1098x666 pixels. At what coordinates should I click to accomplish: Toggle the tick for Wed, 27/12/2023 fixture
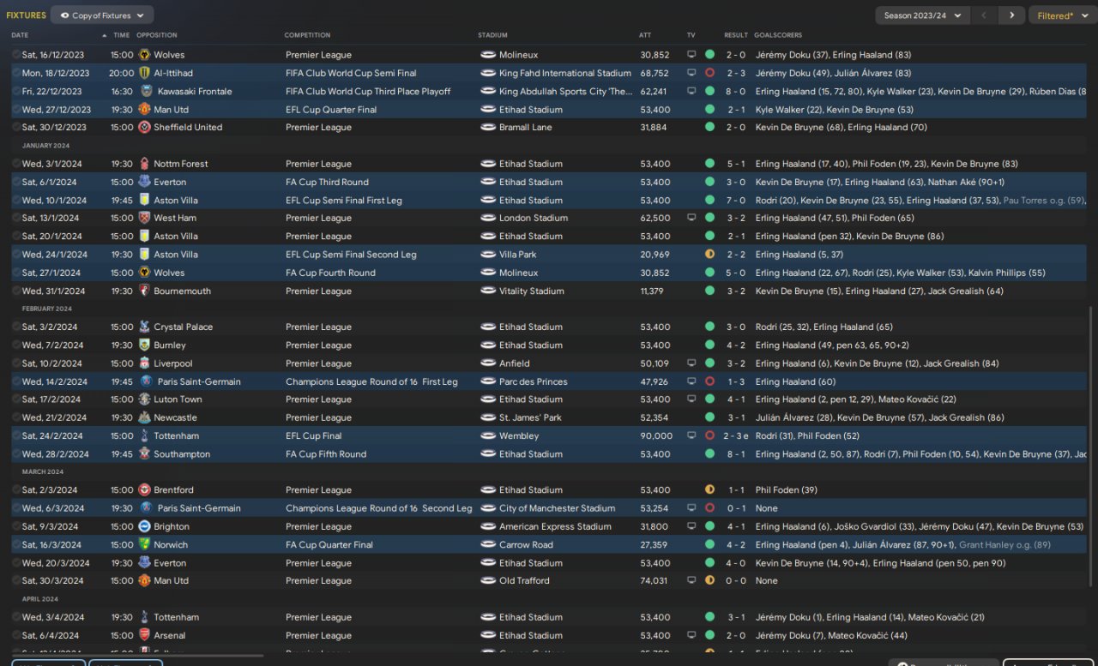click(16, 110)
